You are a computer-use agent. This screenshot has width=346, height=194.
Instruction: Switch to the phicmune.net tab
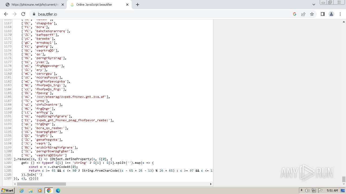click(35, 5)
